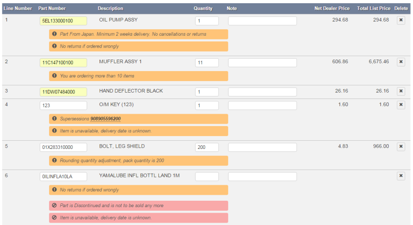Image resolution: width=413 pixels, height=225 pixels.
Task: Click the quantity field showing 11
Action: (x=207, y=63)
